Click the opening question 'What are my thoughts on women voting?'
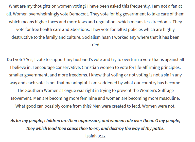 (x=47, y=6)
